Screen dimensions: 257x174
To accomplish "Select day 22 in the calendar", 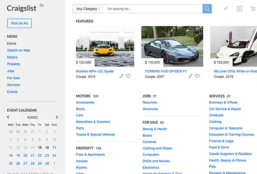I will point(39,156).
